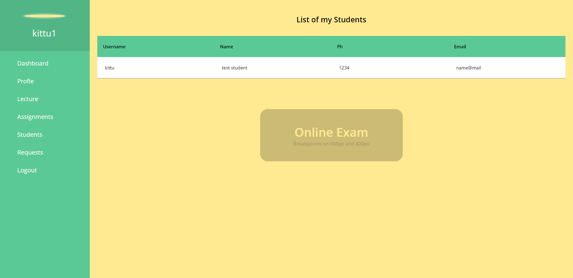
Task: Open the Assignments section
Action: click(35, 117)
